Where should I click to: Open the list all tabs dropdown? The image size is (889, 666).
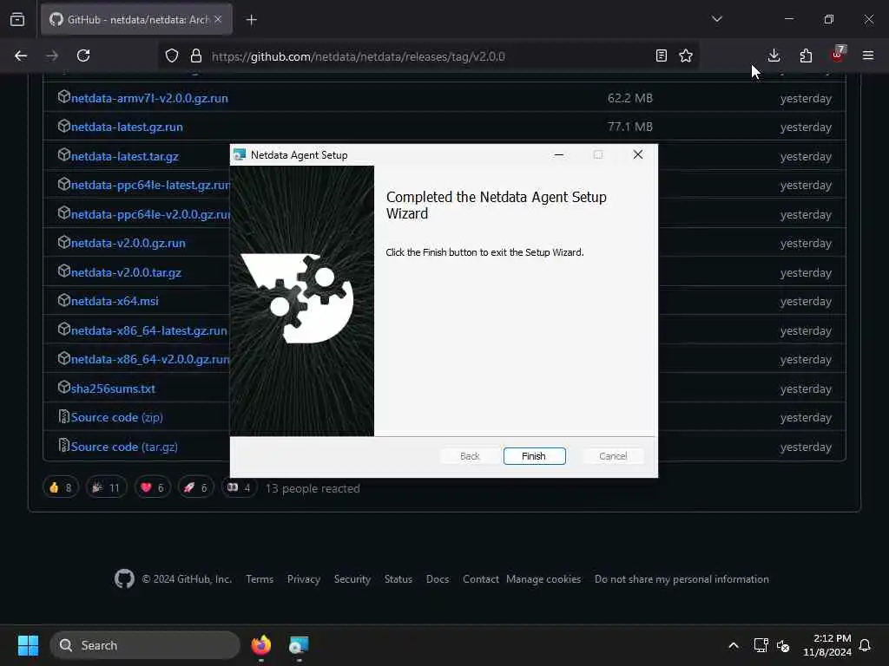coord(717,19)
